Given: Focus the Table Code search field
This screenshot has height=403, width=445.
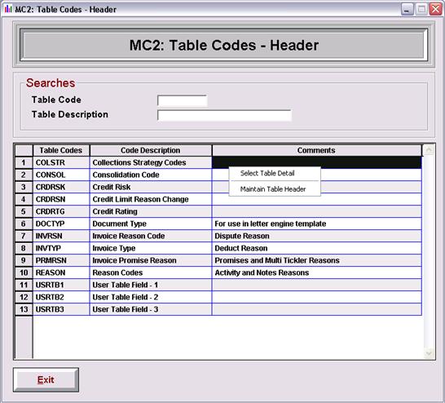Looking at the screenshot, I should [x=183, y=100].
